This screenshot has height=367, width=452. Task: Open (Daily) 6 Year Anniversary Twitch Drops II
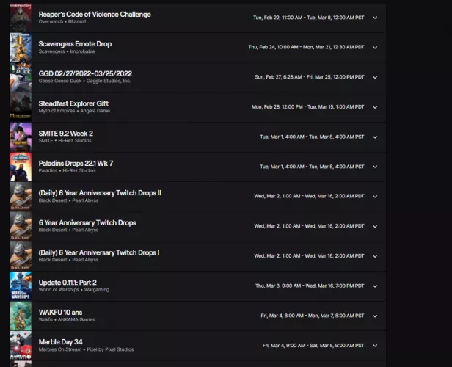click(100, 192)
